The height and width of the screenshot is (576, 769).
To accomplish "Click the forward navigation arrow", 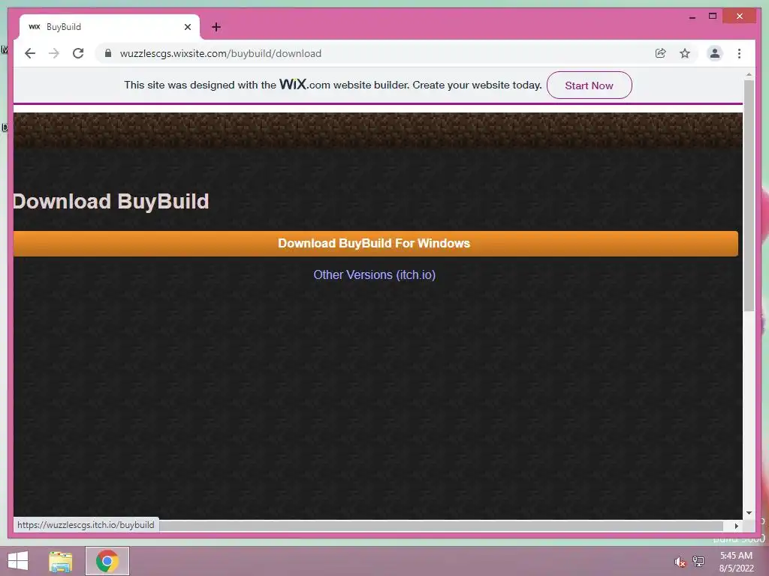I will [x=54, y=53].
